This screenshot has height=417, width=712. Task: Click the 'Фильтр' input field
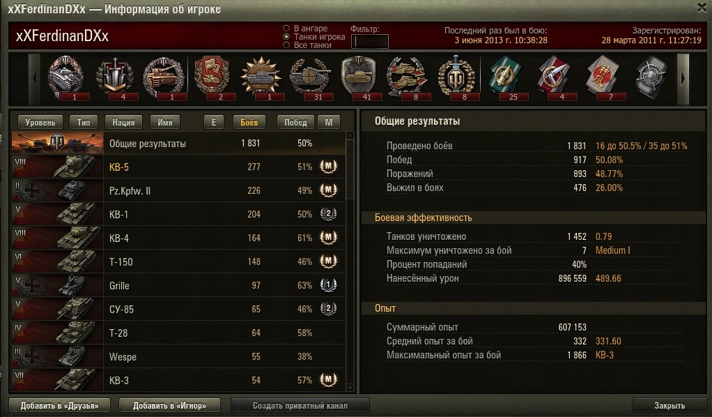370,41
